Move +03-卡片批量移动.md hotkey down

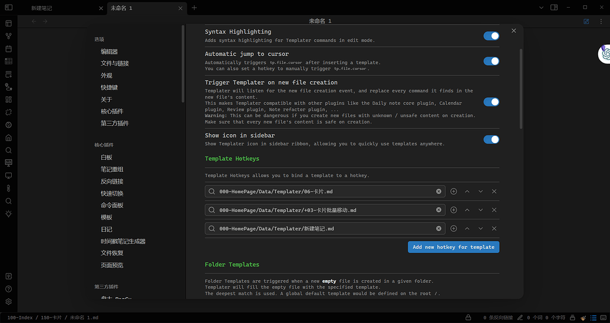(x=481, y=210)
